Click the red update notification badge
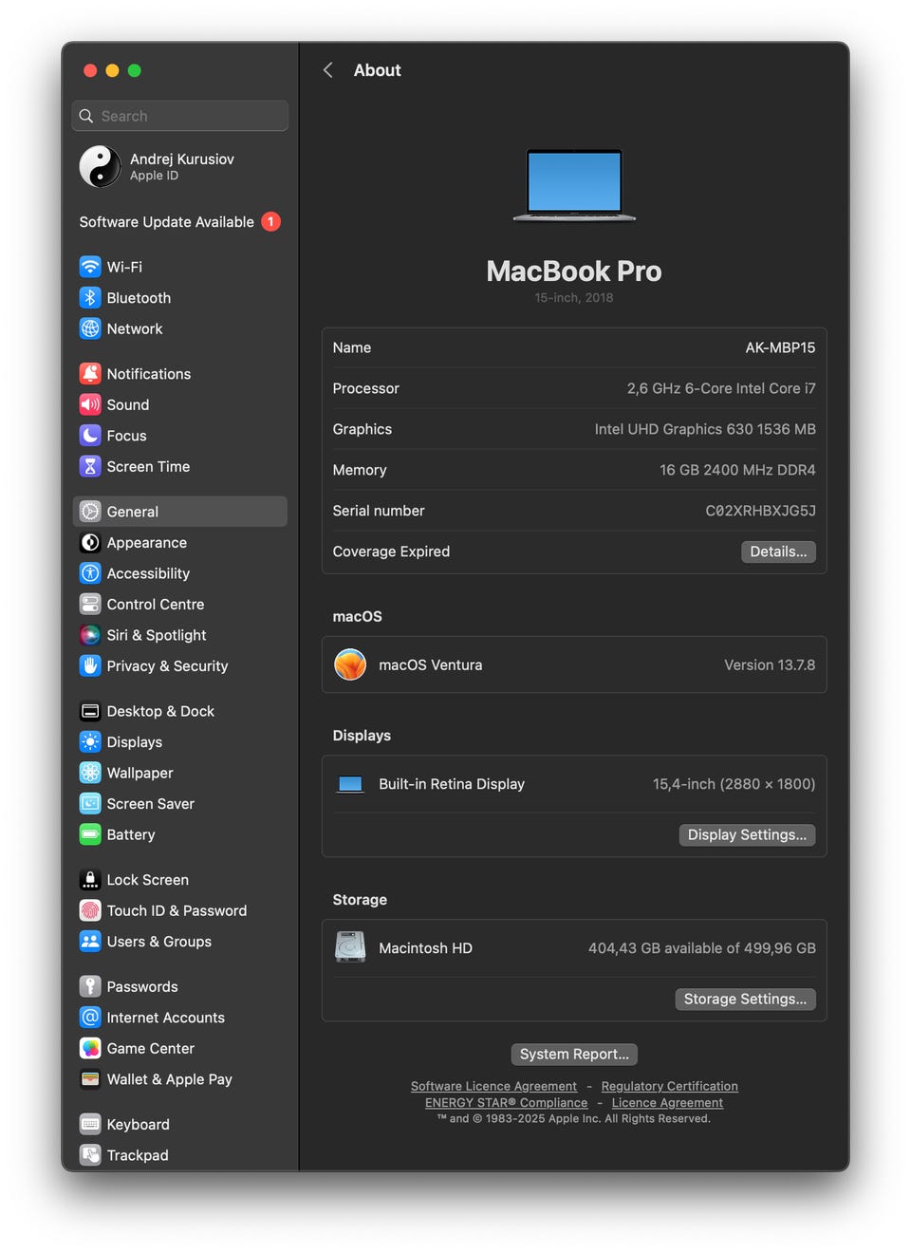The image size is (911, 1253). [x=270, y=221]
